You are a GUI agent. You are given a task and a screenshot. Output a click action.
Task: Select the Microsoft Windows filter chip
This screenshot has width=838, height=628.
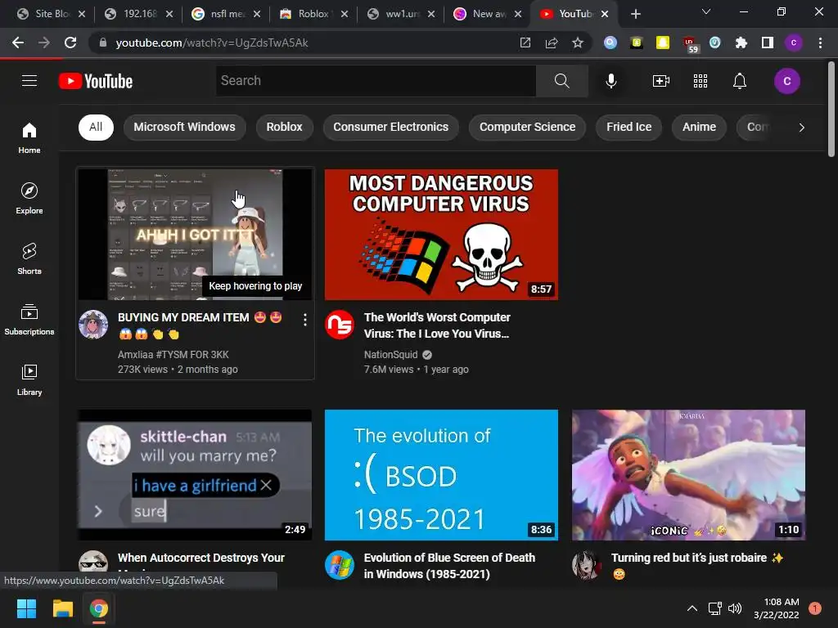184,127
